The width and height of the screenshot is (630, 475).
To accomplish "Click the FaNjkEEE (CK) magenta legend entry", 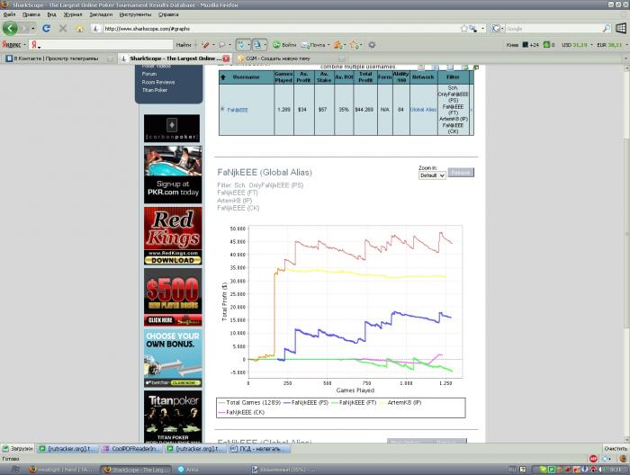I will pyautogui.click(x=241, y=412).
